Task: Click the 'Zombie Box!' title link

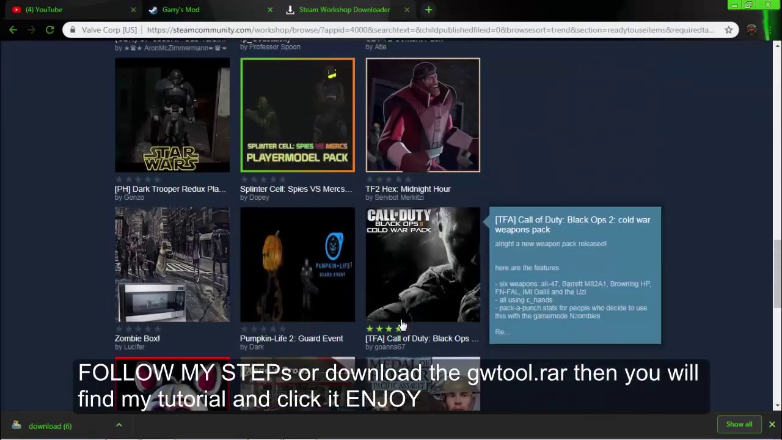Action: point(137,338)
